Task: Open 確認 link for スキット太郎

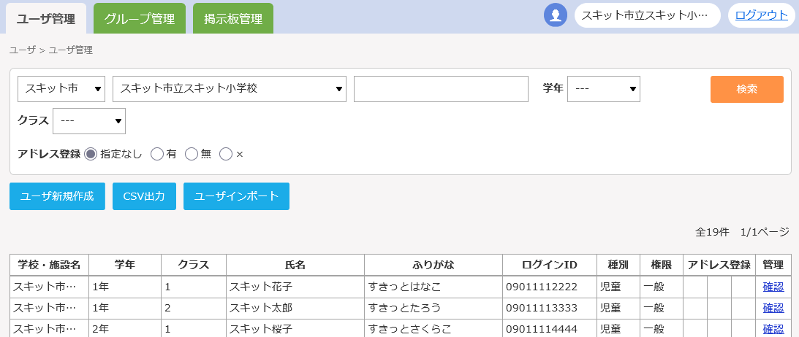Action: [773, 308]
